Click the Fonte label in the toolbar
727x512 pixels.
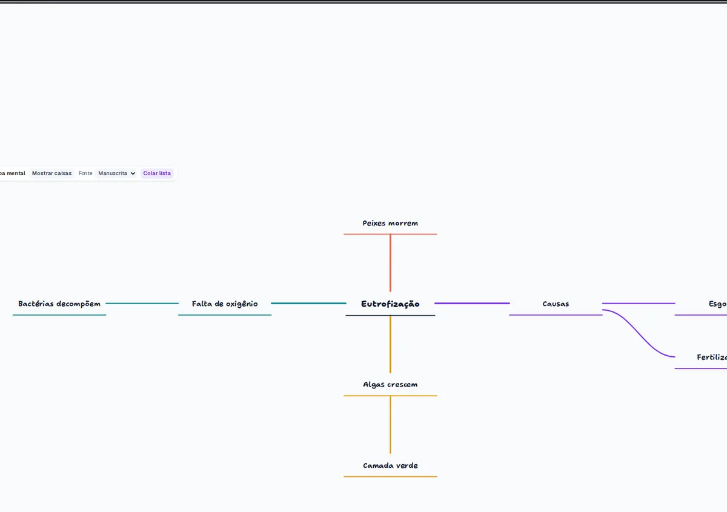85,173
